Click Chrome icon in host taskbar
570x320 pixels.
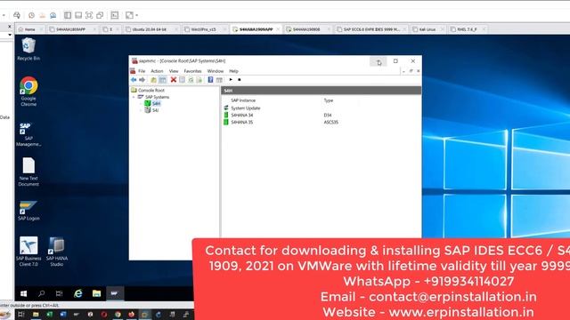pyautogui.click(x=118, y=315)
